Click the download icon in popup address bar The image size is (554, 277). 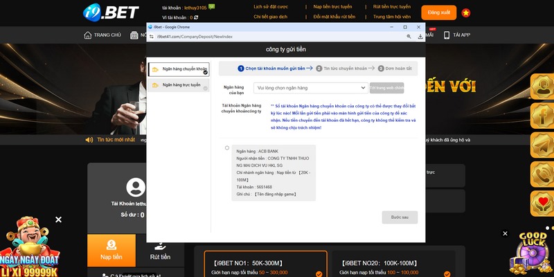click(x=420, y=37)
